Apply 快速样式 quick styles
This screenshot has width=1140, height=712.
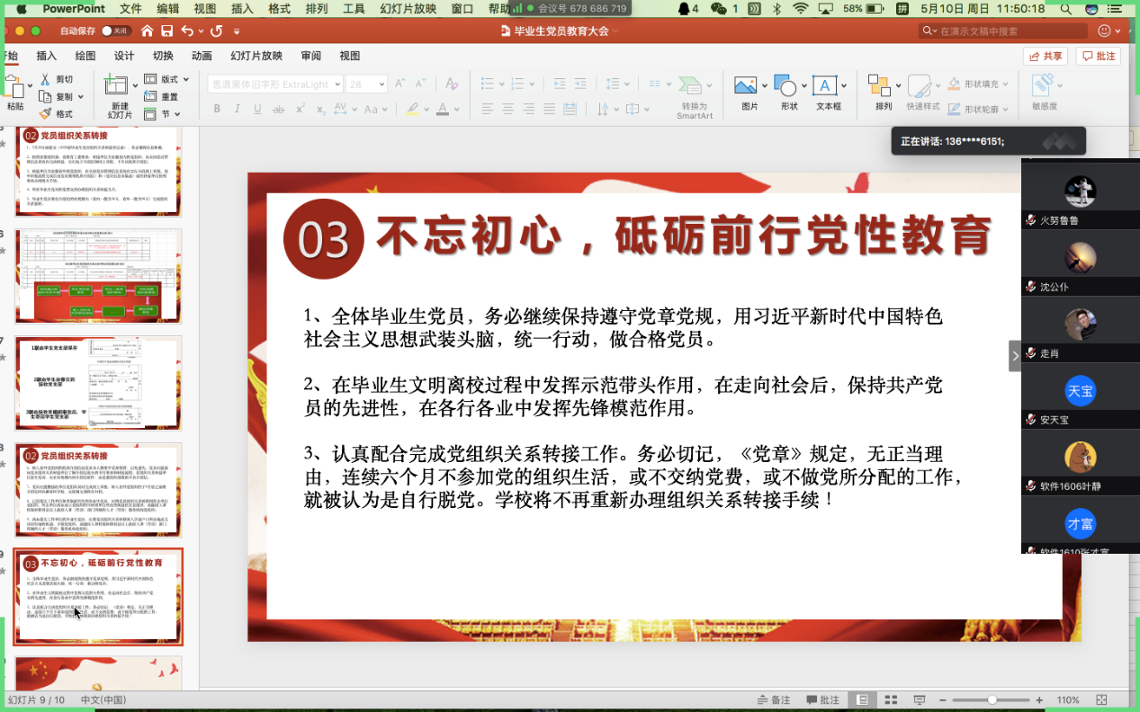920,87
